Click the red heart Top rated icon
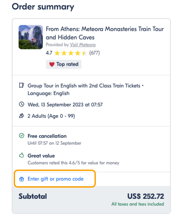 click(x=52, y=64)
